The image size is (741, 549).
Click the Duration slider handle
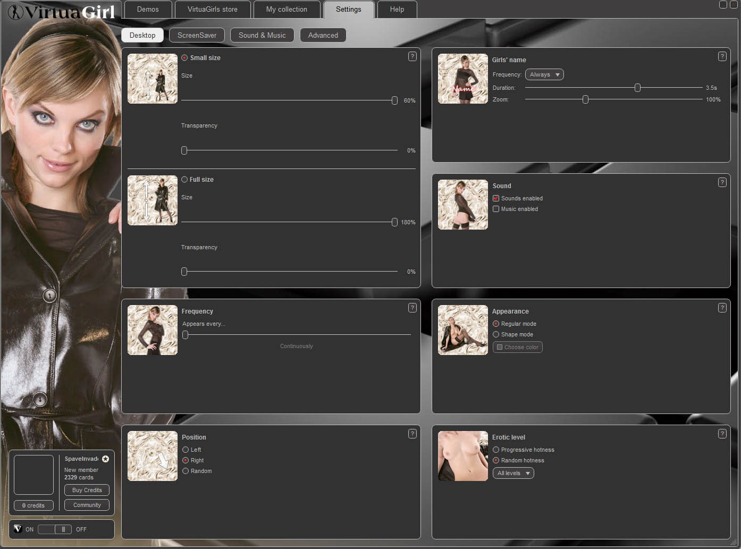click(637, 88)
